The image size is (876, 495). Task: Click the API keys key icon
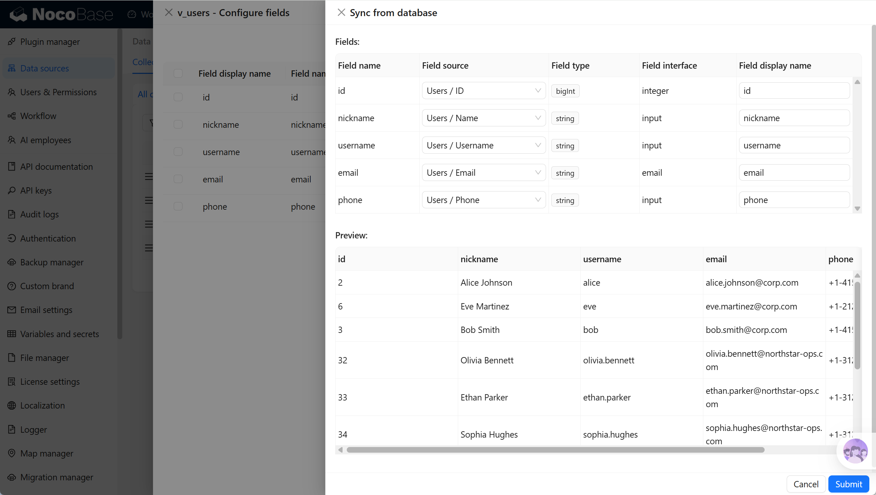(x=12, y=190)
